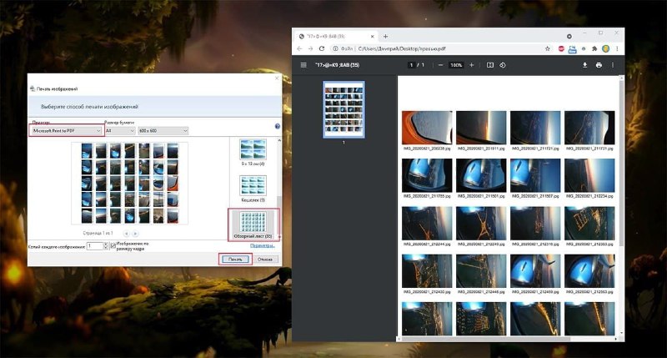The height and width of the screenshot is (358, 667).
Task: Go forward in the Chrome browser
Action: (x=310, y=48)
